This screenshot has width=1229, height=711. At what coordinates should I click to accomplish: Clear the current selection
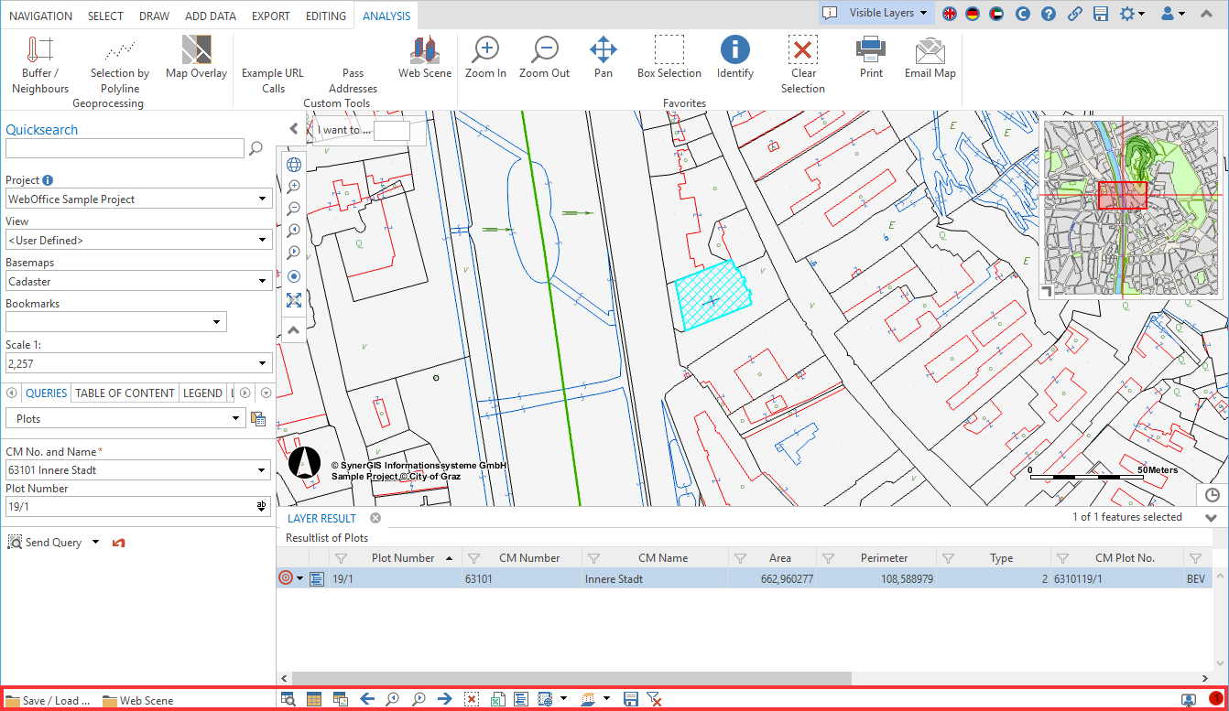pyautogui.click(x=803, y=58)
